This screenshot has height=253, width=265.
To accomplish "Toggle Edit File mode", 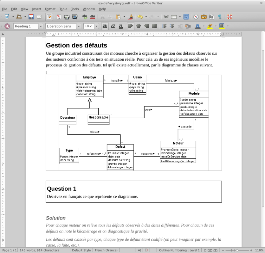I will (x=49, y=17).
